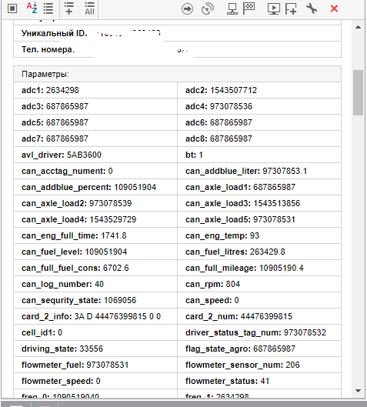Screen dimensions: 367x407
Task: Click the monitor with play icon
Action: point(274,8)
